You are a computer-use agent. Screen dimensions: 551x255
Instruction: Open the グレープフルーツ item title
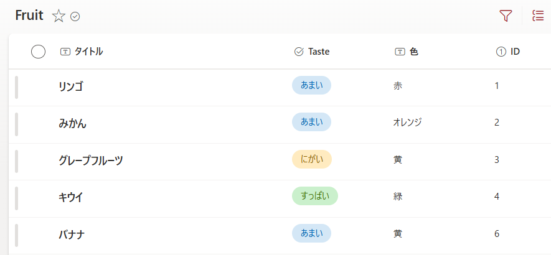pos(90,160)
